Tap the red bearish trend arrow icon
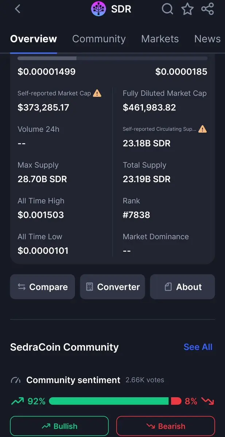This screenshot has width=225, height=437. click(207, 401)
